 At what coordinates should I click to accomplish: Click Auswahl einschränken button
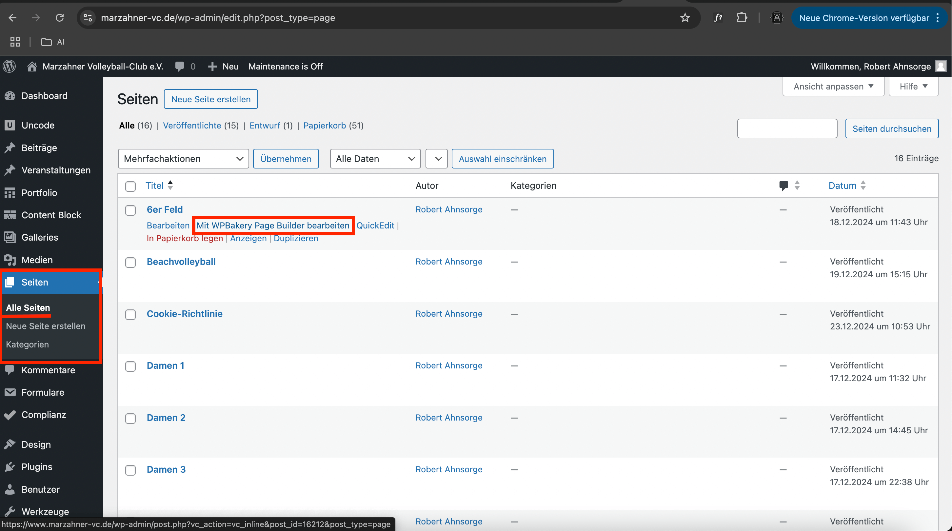[503, 159]
